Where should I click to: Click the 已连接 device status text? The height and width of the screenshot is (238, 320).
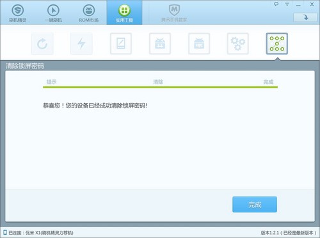(x=40, y=233)
